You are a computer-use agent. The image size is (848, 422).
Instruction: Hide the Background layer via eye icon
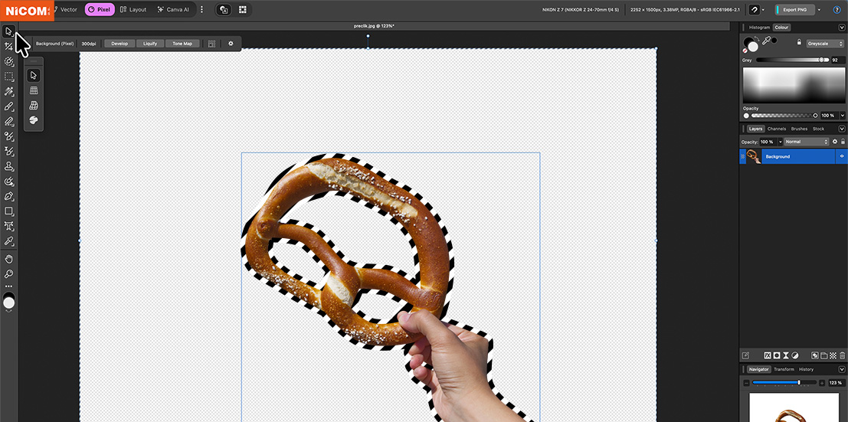[842, 156]
